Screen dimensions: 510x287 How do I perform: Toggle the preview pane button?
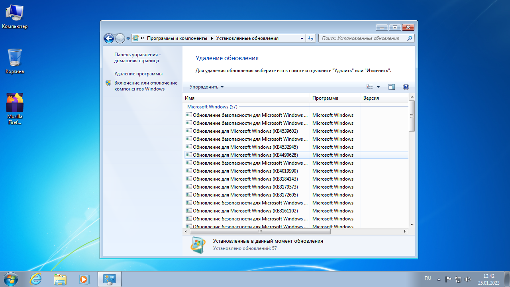click(x=391, y=87)
